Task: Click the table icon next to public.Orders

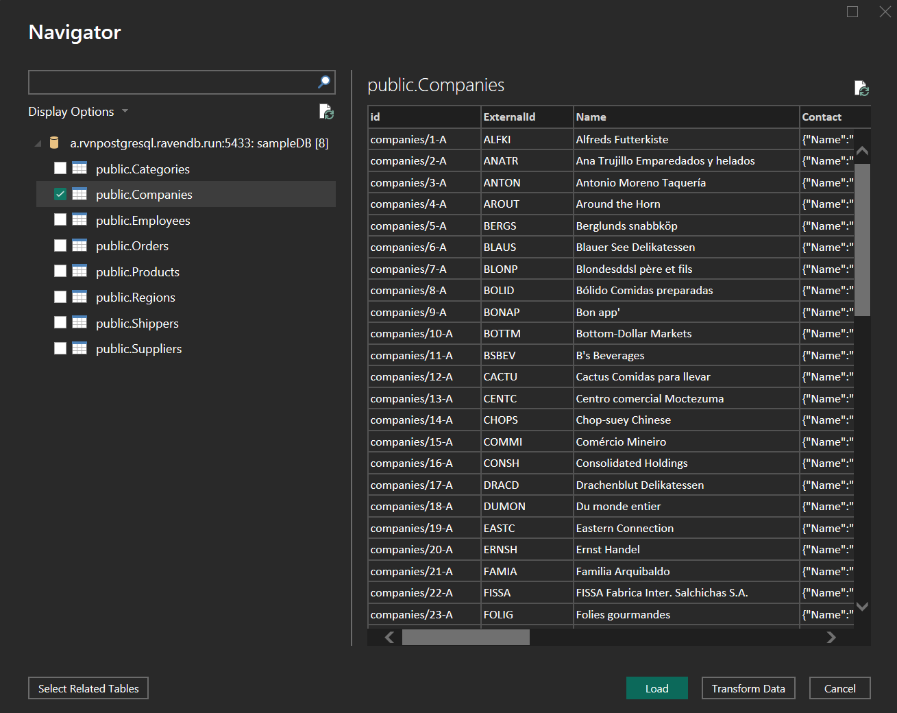Action: (x=79, y=245)
